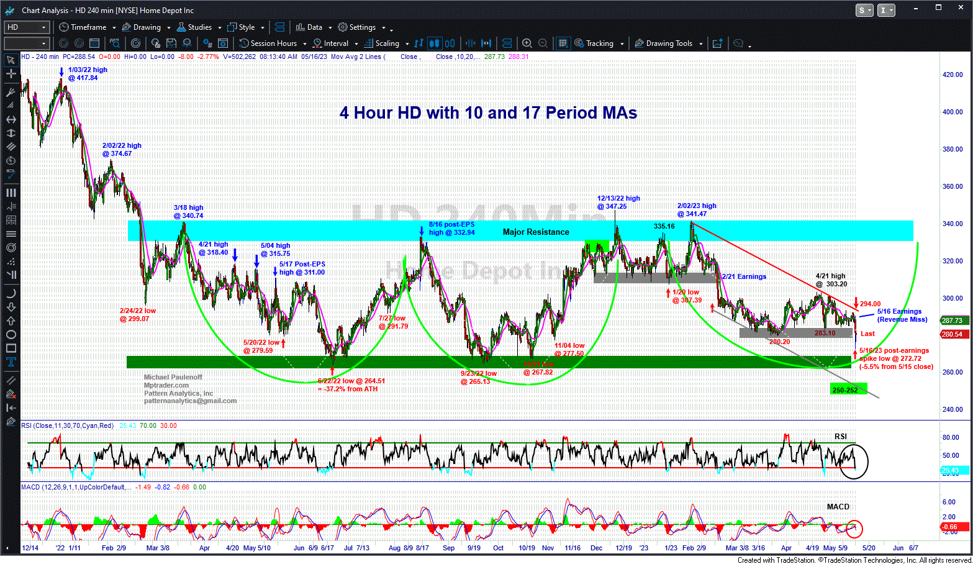
Task: Toggle hollow candlestick chart style
Action: (450, 43)
